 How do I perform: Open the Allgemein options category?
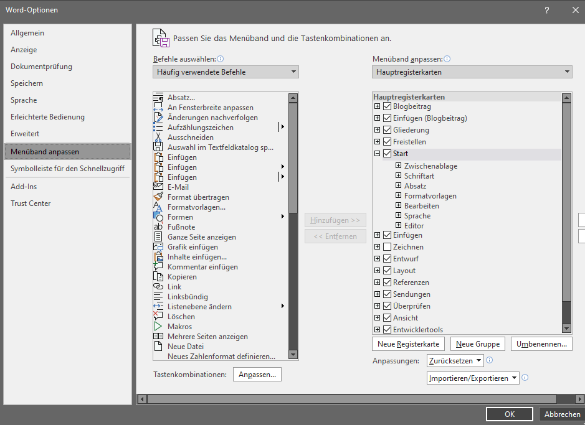[x=67, y=33]
